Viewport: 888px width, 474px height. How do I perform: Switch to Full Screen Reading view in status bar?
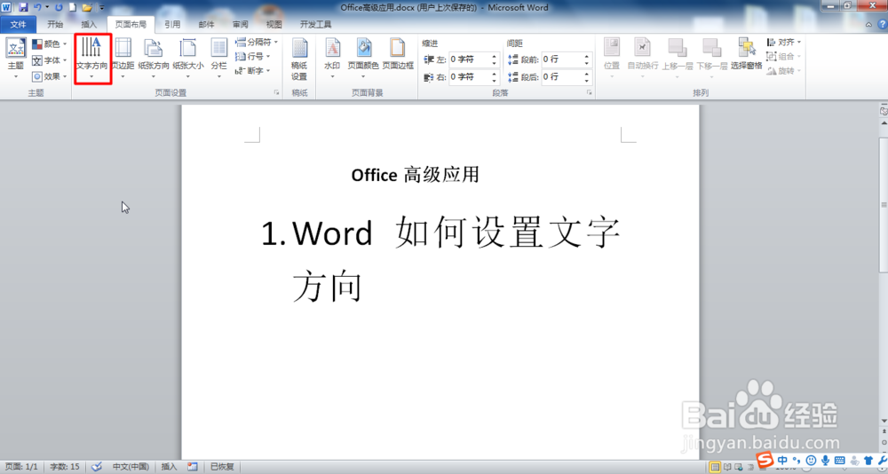coord(727,467)
